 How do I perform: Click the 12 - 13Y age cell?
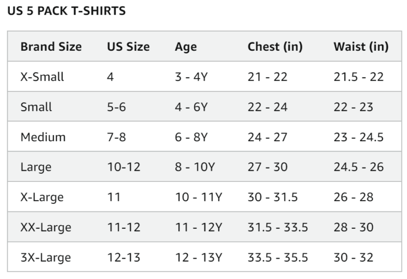[x=198, y=257]
